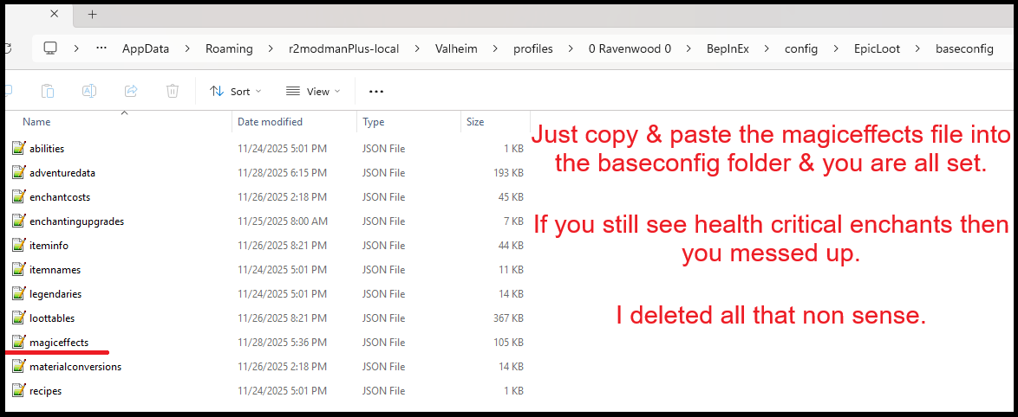1018x417 pixels.
Task: Expand chevron after profiles breadcrumb
Action: click(x=571, y=48)
